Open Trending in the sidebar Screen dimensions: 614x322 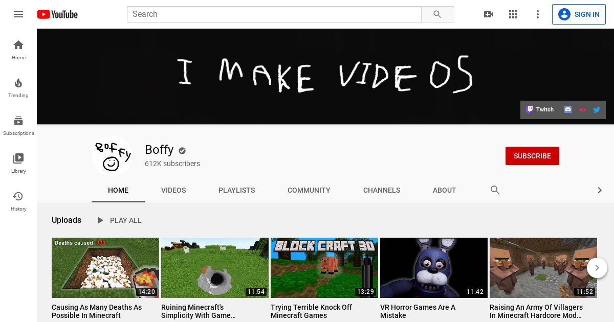coord(18,87)
